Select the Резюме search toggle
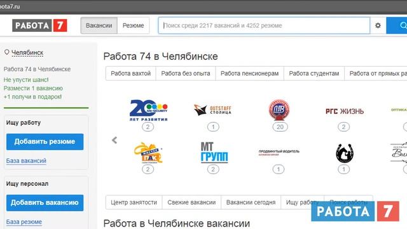407x229 pixels. point(133,25)
